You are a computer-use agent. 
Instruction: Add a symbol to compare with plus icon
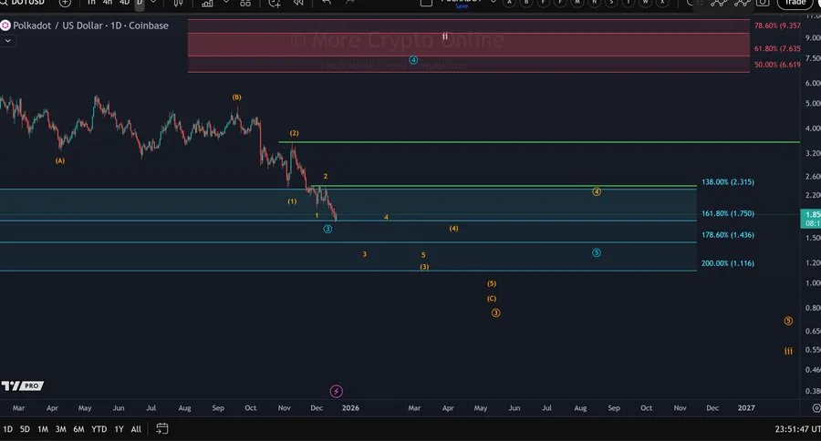[65, 3]
